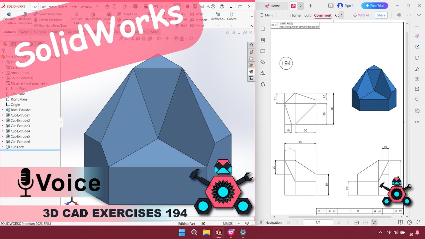Screen dimensions: 425x239
Task: Open the more options dots in the WPS right sidebar
Action: [x=417, y=122]
